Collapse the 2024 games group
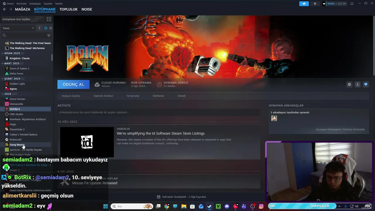Viewport: 375px width, 211px height. click(x=9, y=94)
